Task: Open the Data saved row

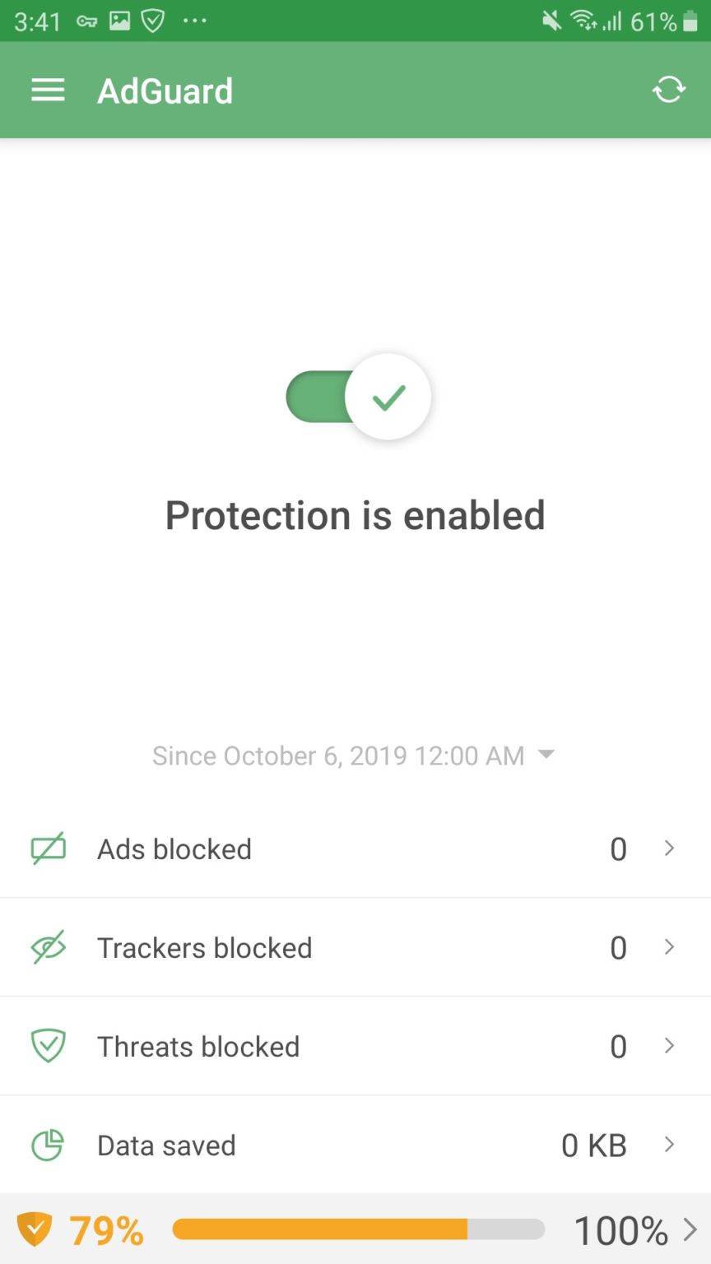Action: tap(354, 1145)
